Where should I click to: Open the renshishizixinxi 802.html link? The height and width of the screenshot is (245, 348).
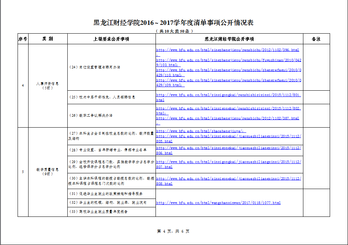tap(228, 109)
